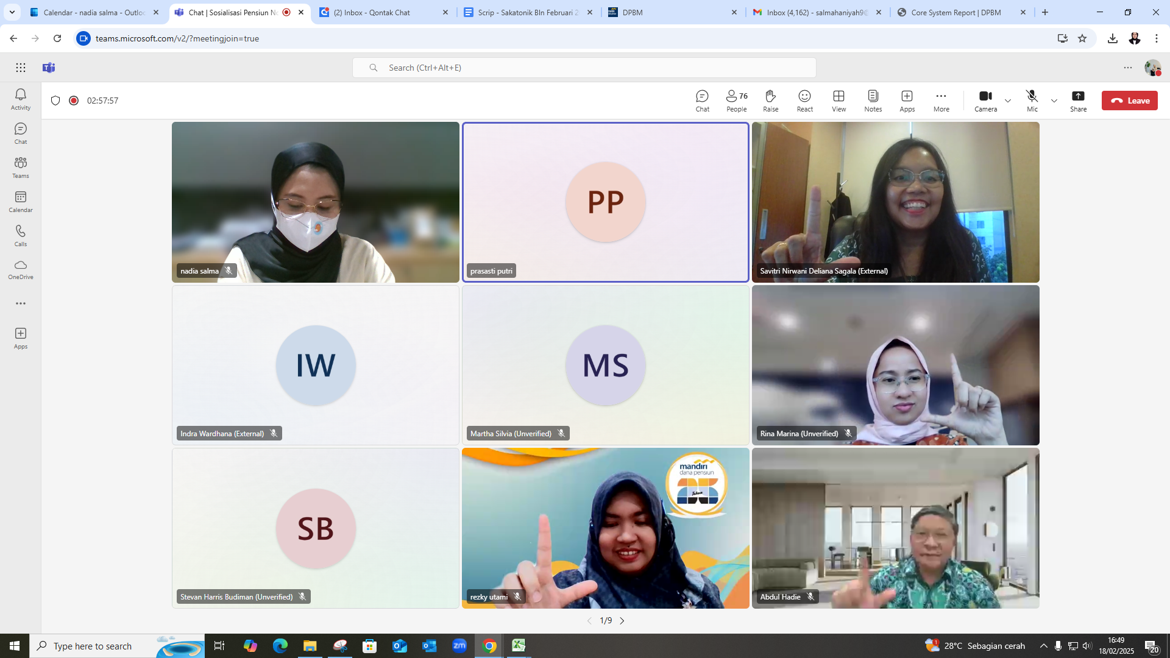Open Chat in Teams sidebar

[x=21, y=133]
